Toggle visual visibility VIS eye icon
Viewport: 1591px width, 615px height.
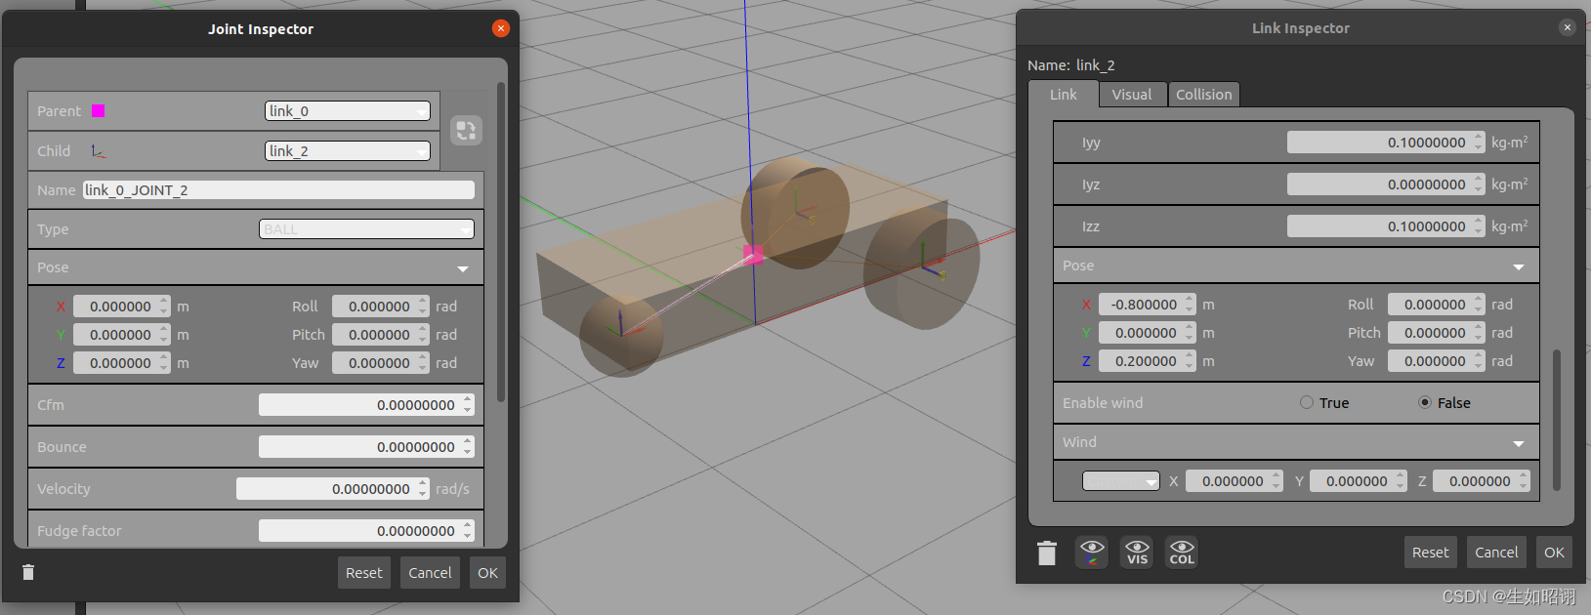click(x=1137, y=553)
